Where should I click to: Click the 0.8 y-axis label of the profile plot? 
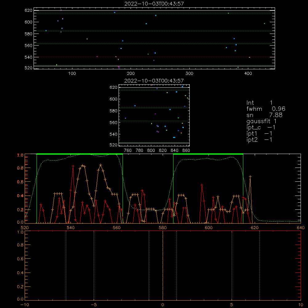click(20, 168)
